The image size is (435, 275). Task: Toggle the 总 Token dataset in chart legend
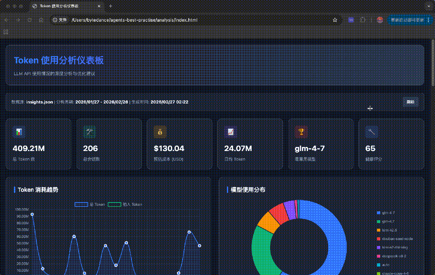90,205
